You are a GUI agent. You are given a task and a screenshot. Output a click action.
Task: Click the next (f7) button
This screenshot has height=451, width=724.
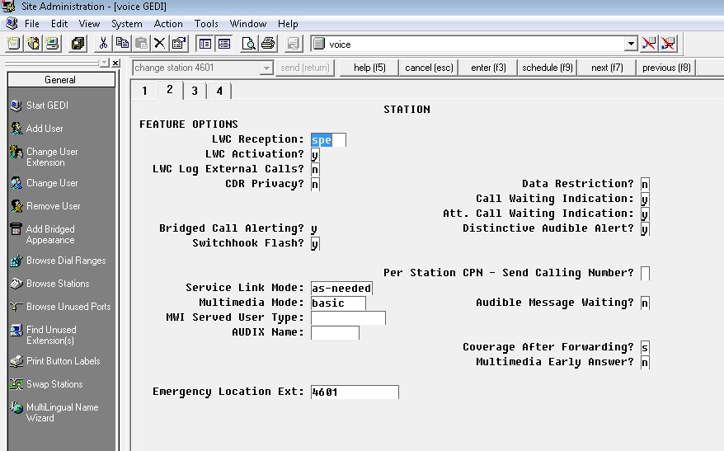(x=607, y=68)
